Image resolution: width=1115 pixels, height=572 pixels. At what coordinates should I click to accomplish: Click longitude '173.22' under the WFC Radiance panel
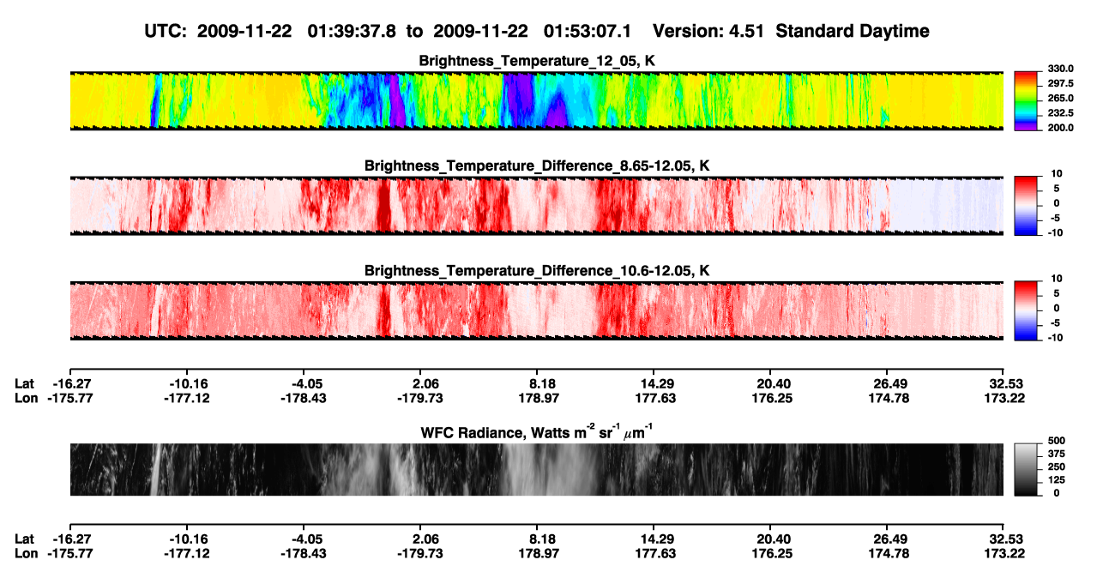coord(1006,552)
